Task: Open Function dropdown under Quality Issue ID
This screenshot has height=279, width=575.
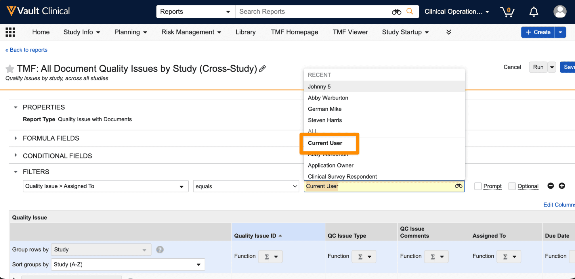Action: pyautogui.click(x=270, y=257)
